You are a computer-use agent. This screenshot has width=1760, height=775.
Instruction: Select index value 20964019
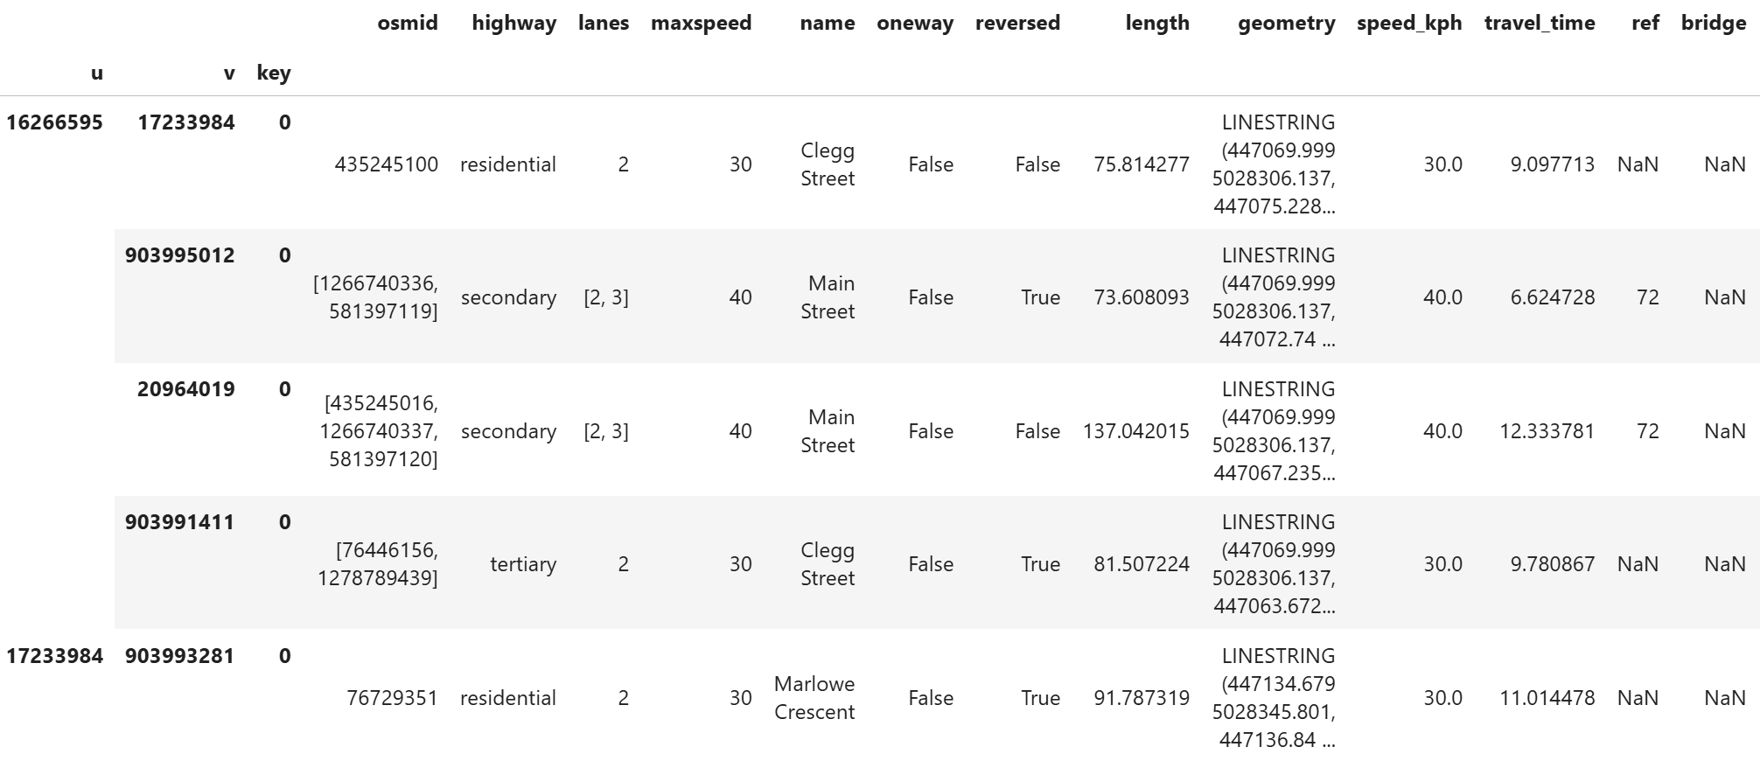(185, 389)
